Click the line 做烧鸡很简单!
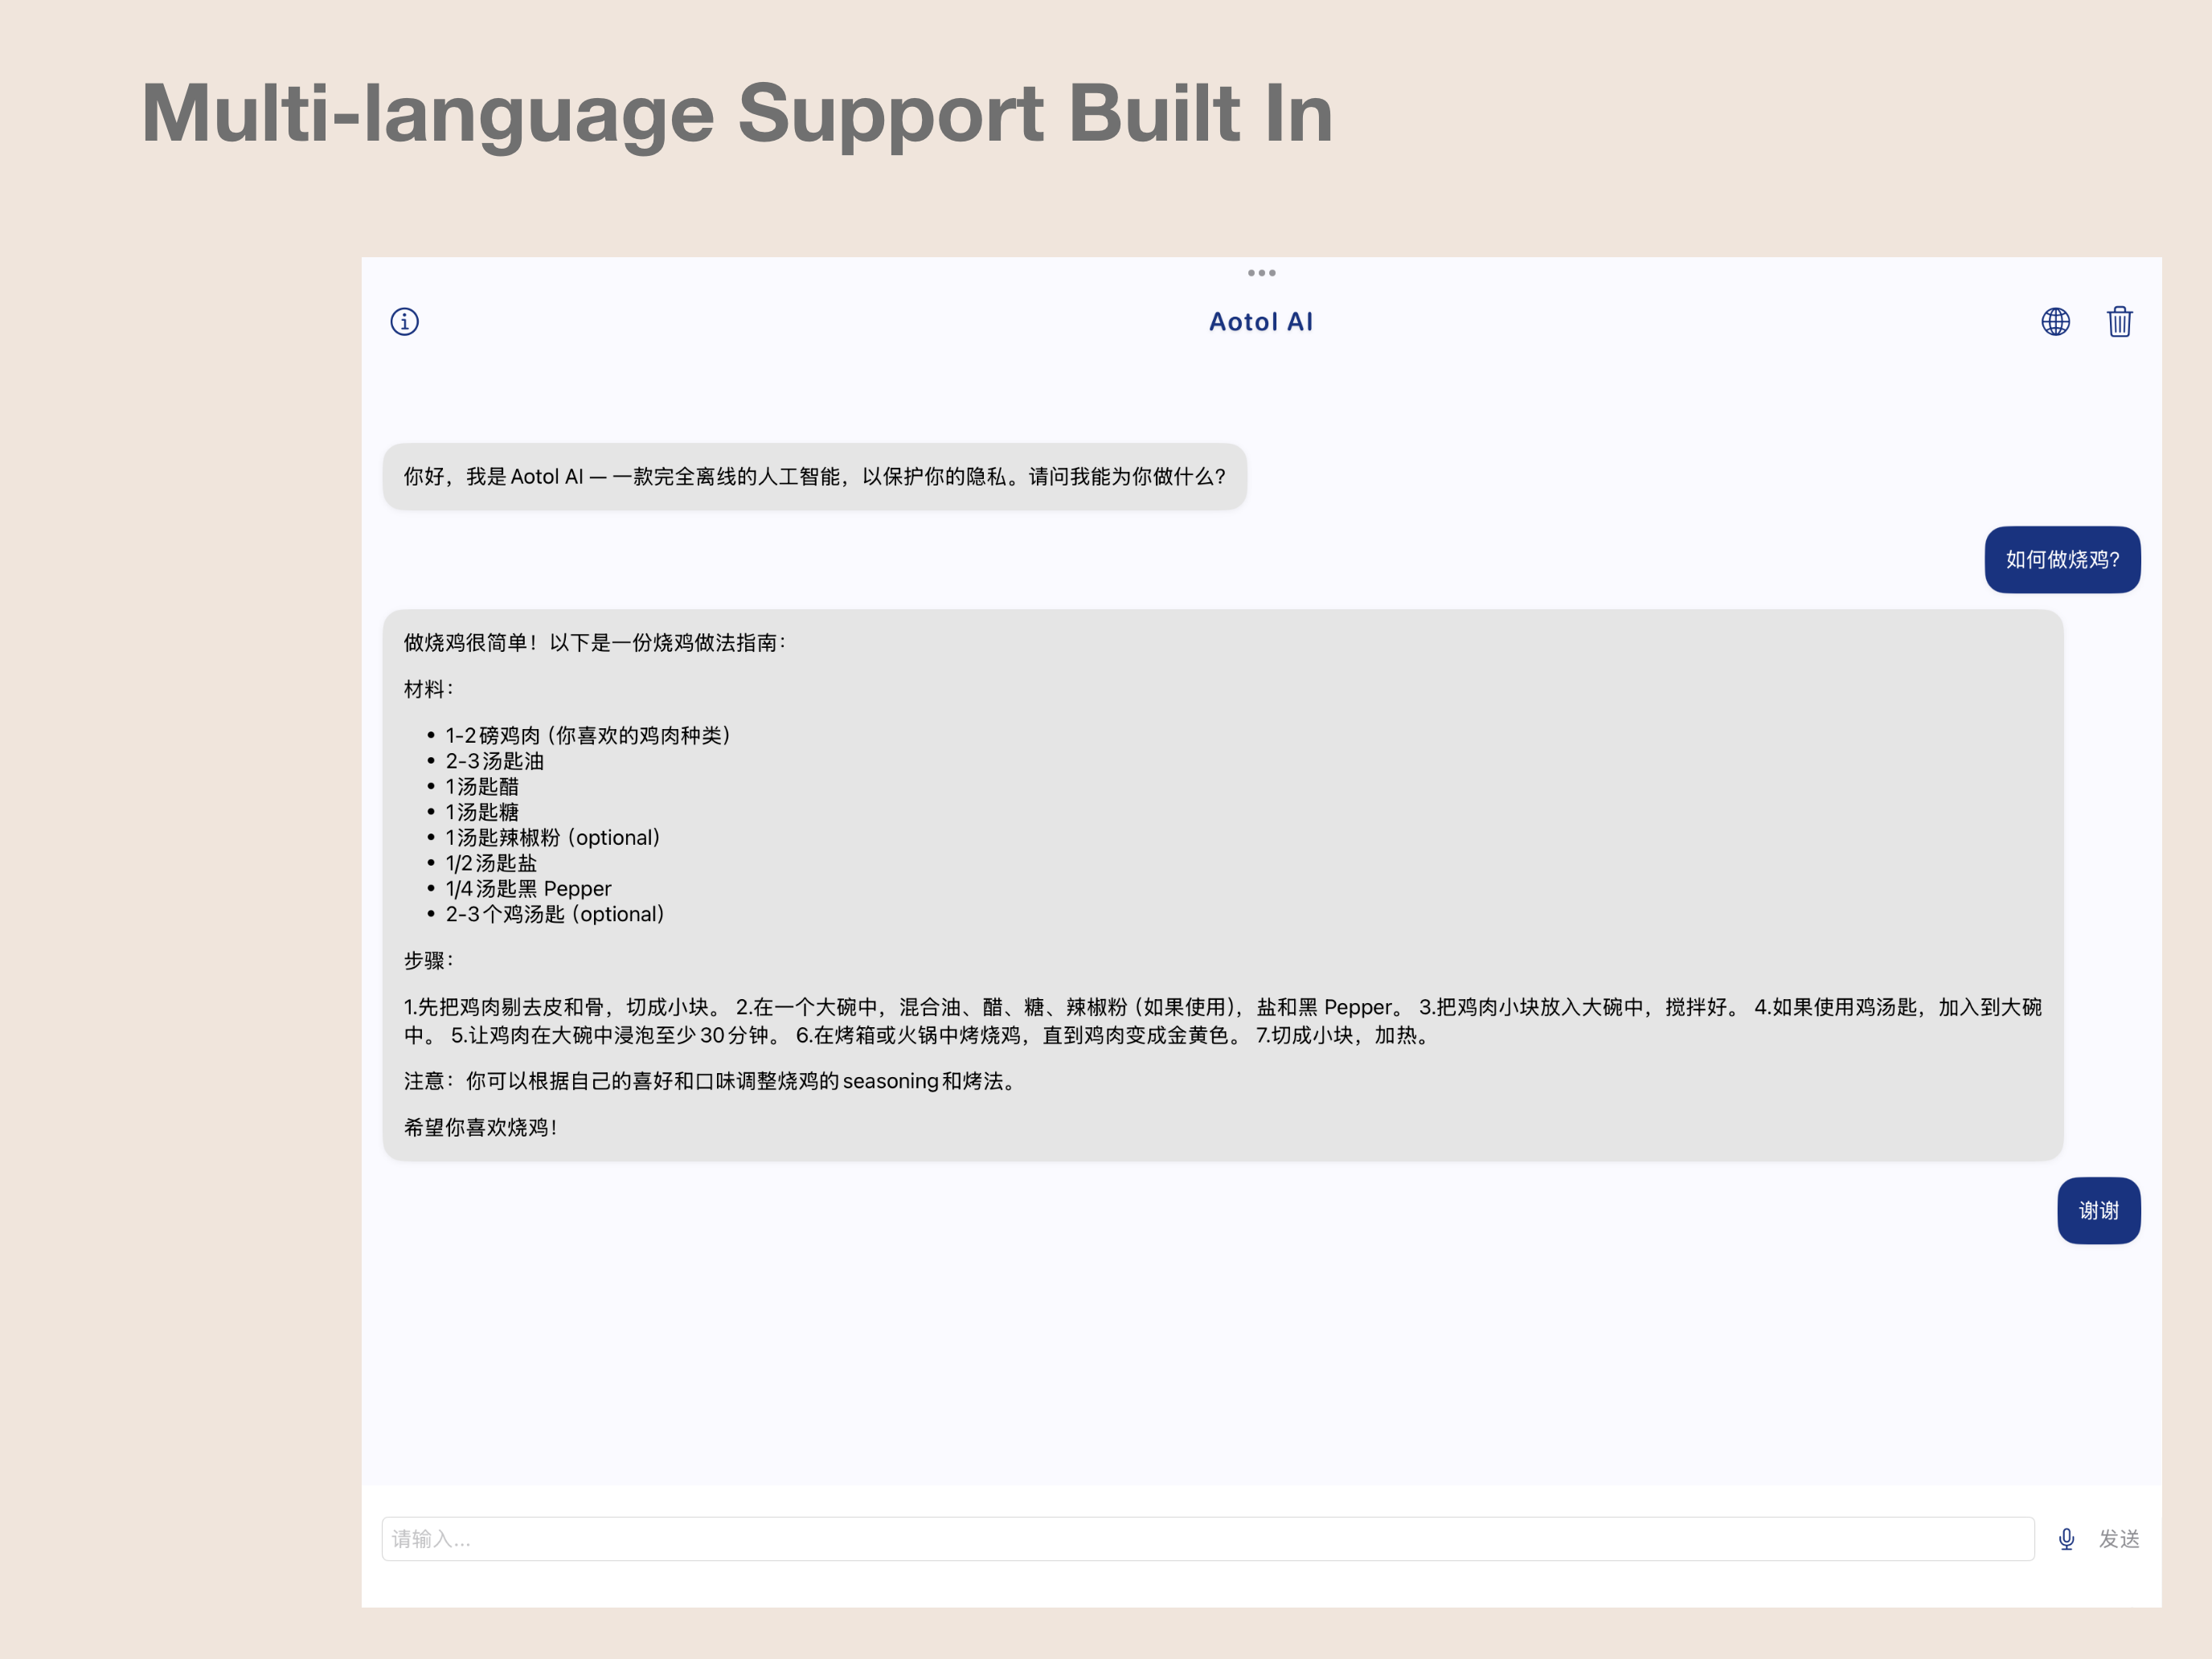 595,643
